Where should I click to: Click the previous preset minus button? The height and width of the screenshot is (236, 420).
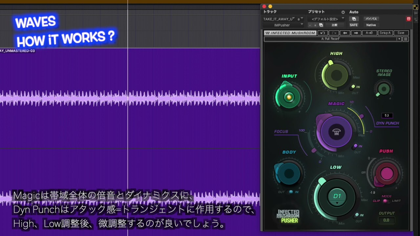pyautogui.click(x=310, y=25)
